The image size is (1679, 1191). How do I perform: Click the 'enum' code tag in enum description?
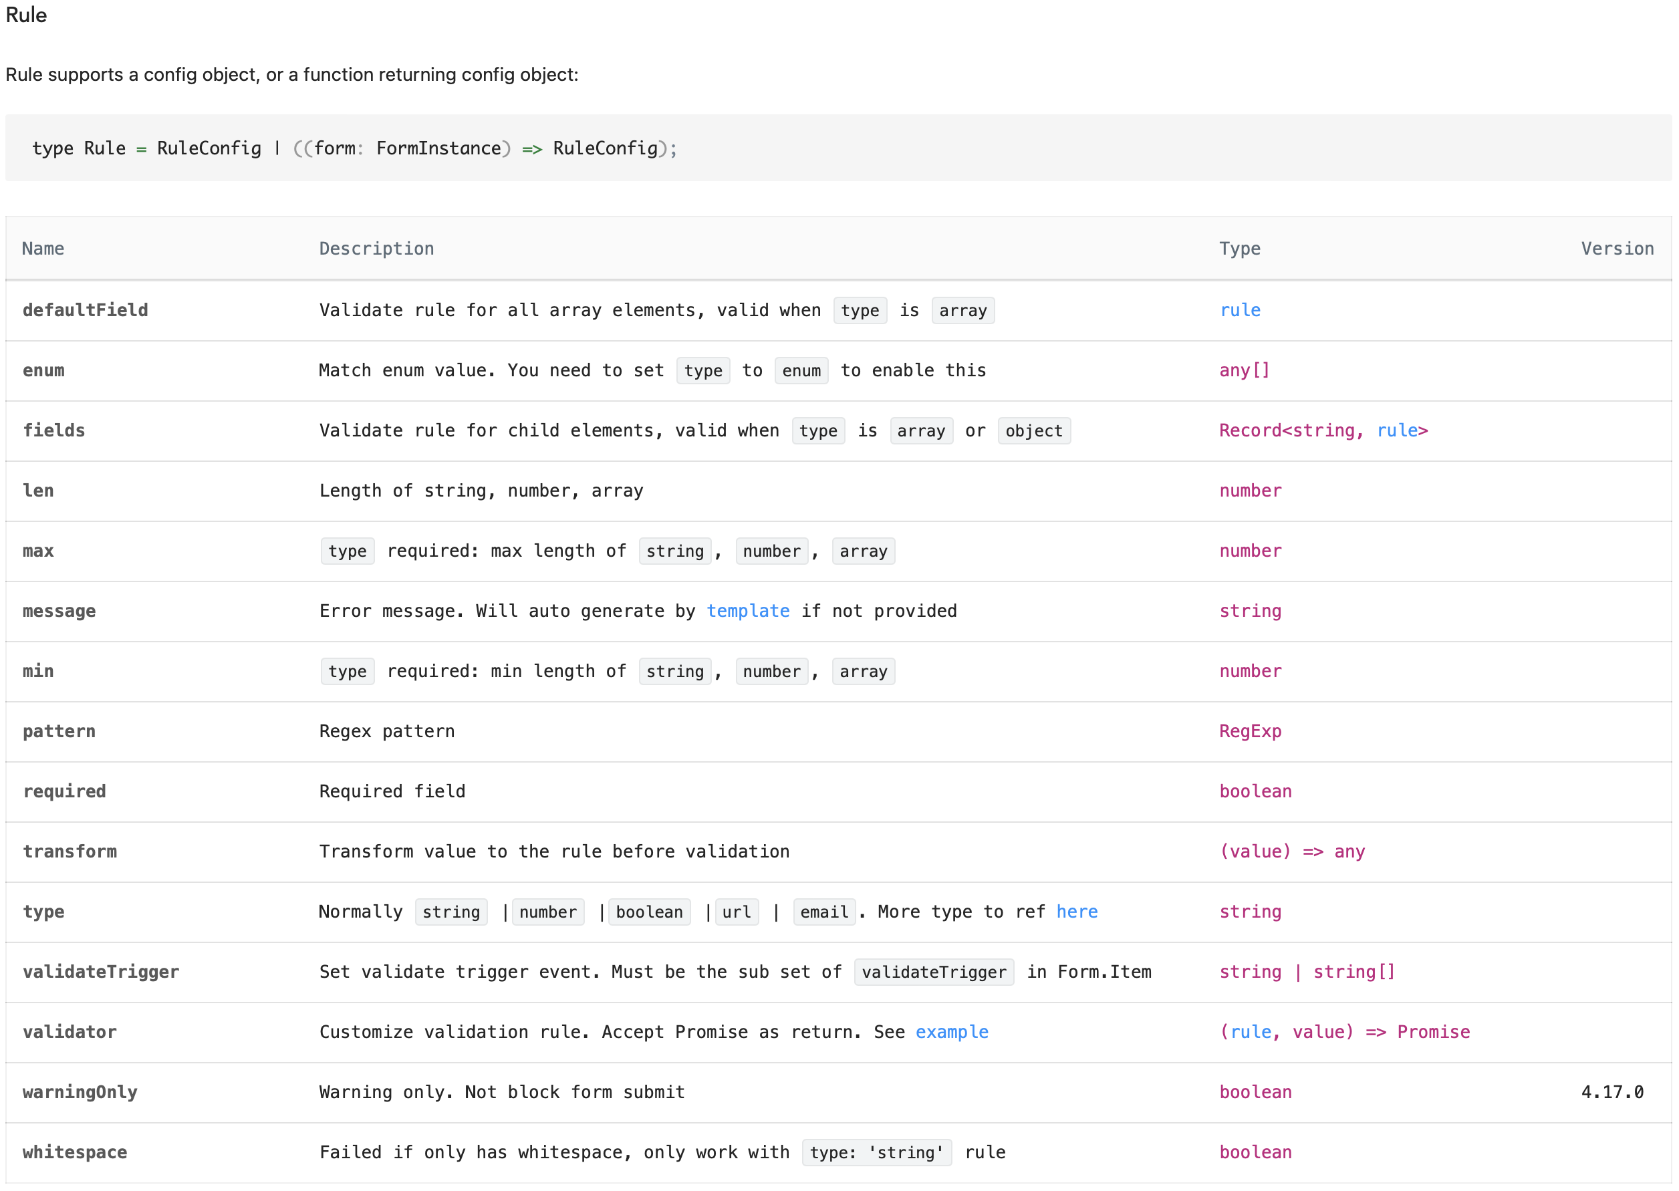[801, 371]
